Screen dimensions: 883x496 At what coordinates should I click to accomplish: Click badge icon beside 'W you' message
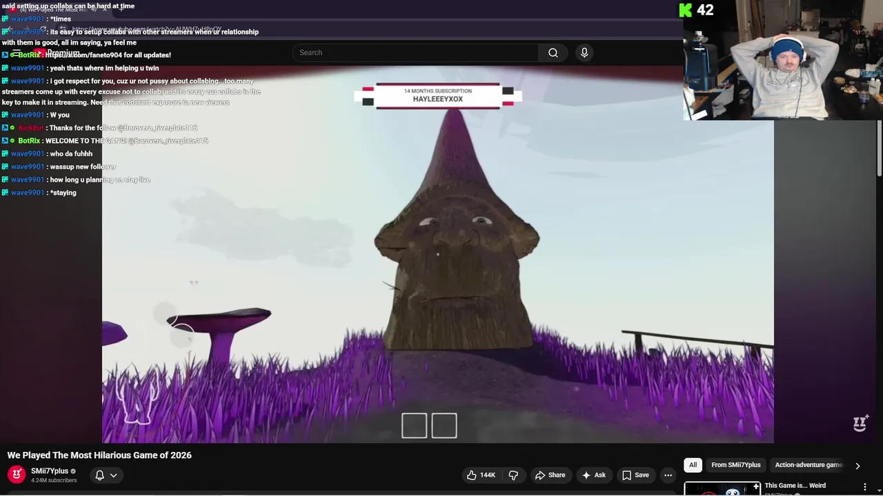pos(6,115)
